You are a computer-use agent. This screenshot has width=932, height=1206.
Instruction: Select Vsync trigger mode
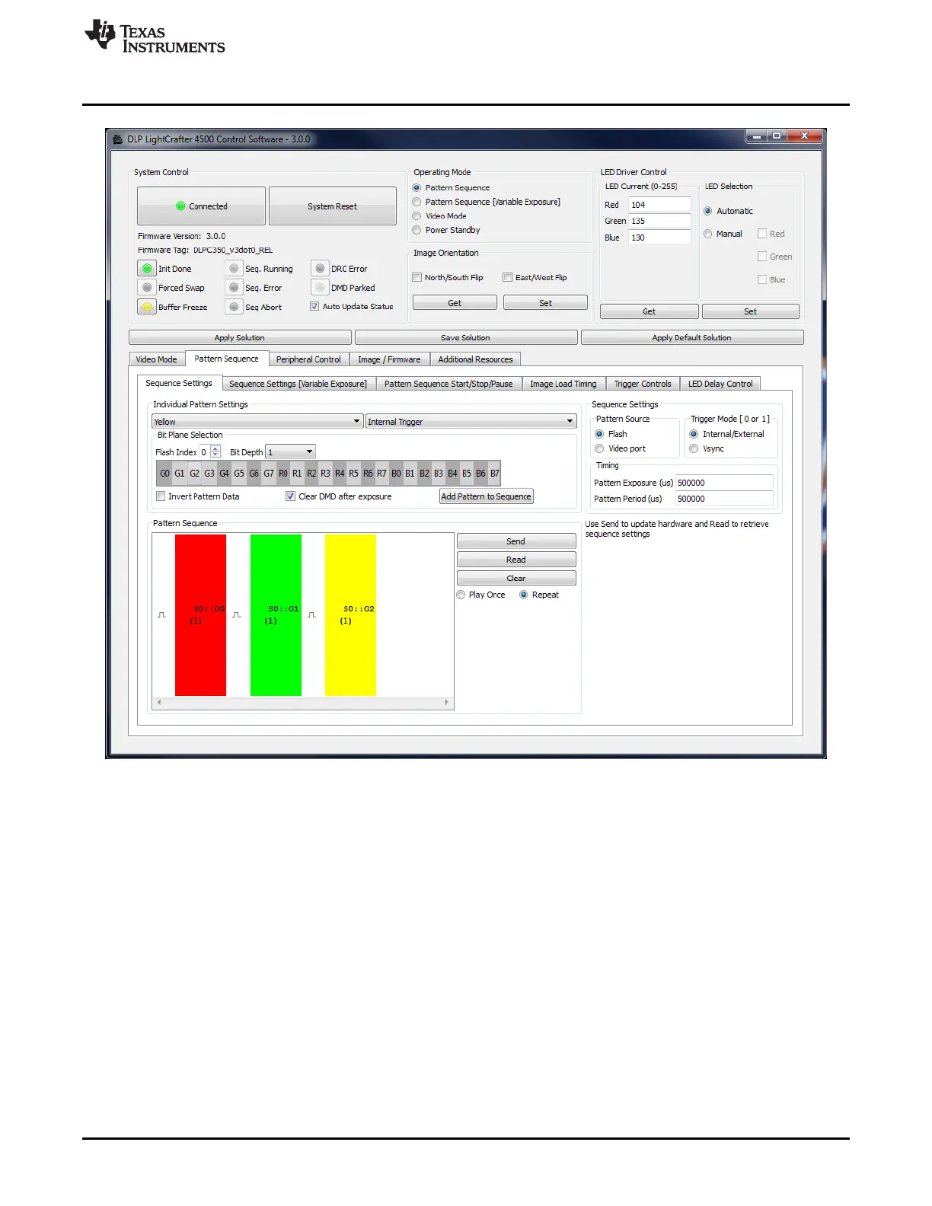(694, 448)
